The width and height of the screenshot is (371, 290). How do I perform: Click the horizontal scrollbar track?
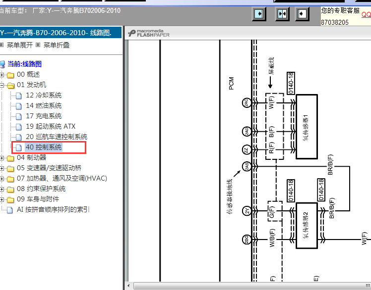(x=252, y=286)
